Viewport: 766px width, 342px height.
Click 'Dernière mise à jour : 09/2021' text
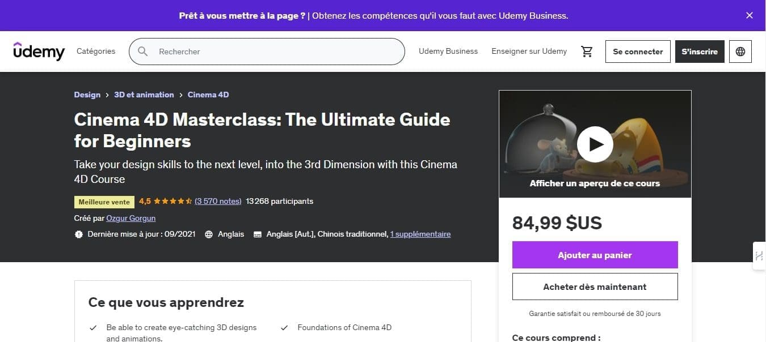tap(141, 234)
